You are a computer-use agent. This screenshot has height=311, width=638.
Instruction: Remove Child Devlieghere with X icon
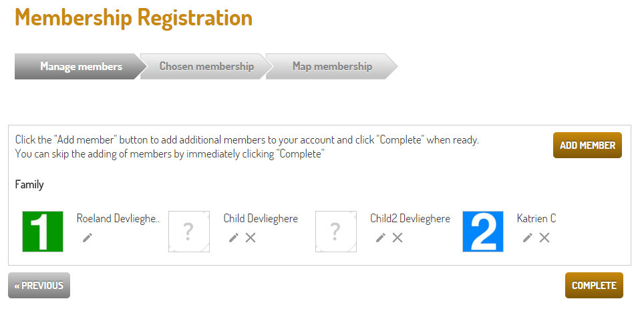251,238
